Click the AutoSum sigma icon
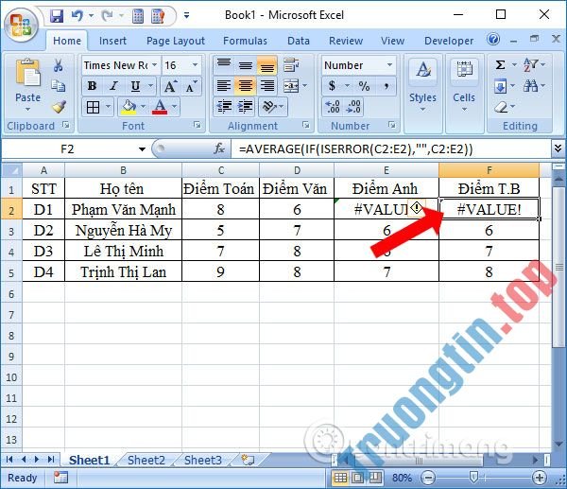Image resolution: width=567 pixels, height=489 pixels. coord(500,65)
